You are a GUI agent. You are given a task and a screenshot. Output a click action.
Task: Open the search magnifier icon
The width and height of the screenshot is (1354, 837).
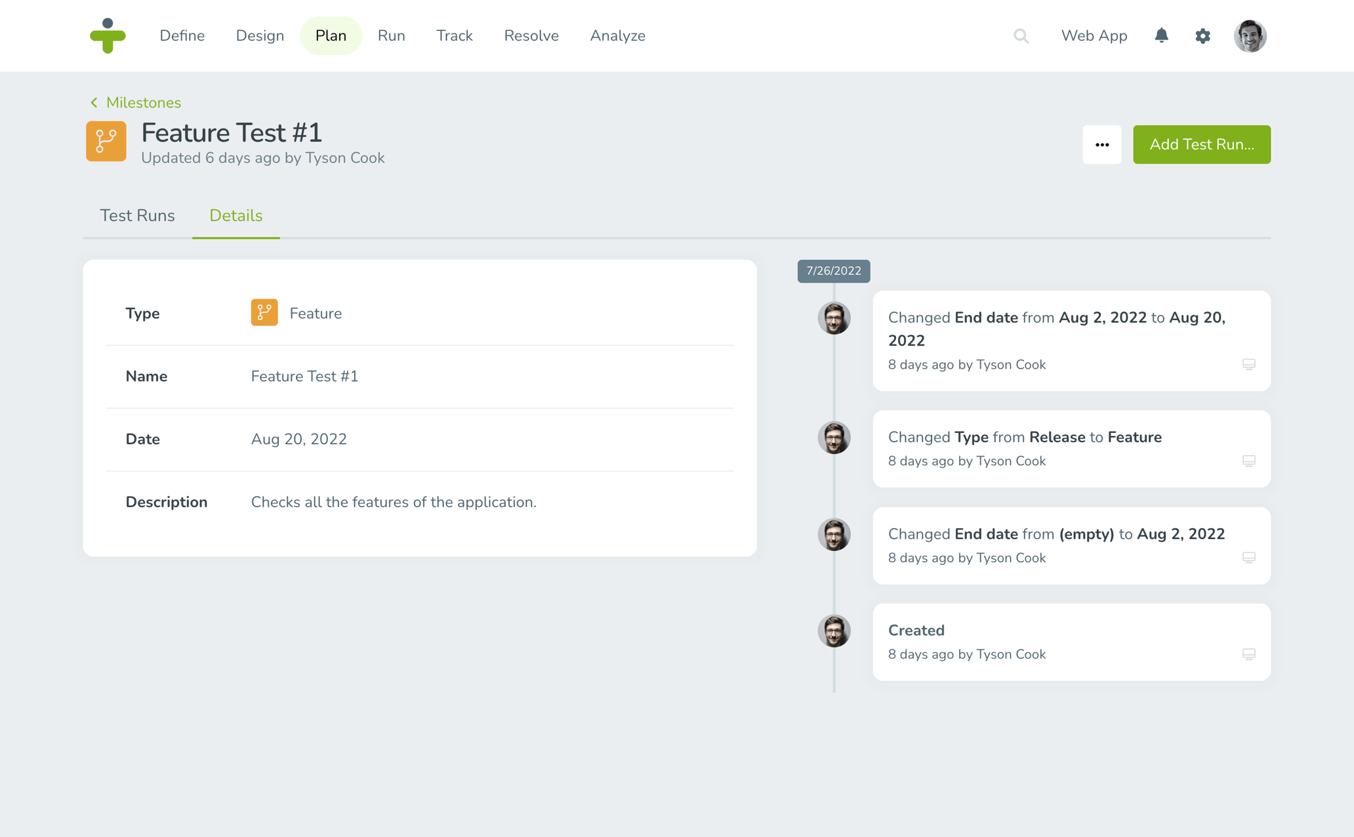[1021, 36]
